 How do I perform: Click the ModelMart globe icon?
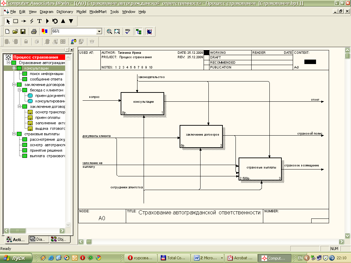click(149, 32)
